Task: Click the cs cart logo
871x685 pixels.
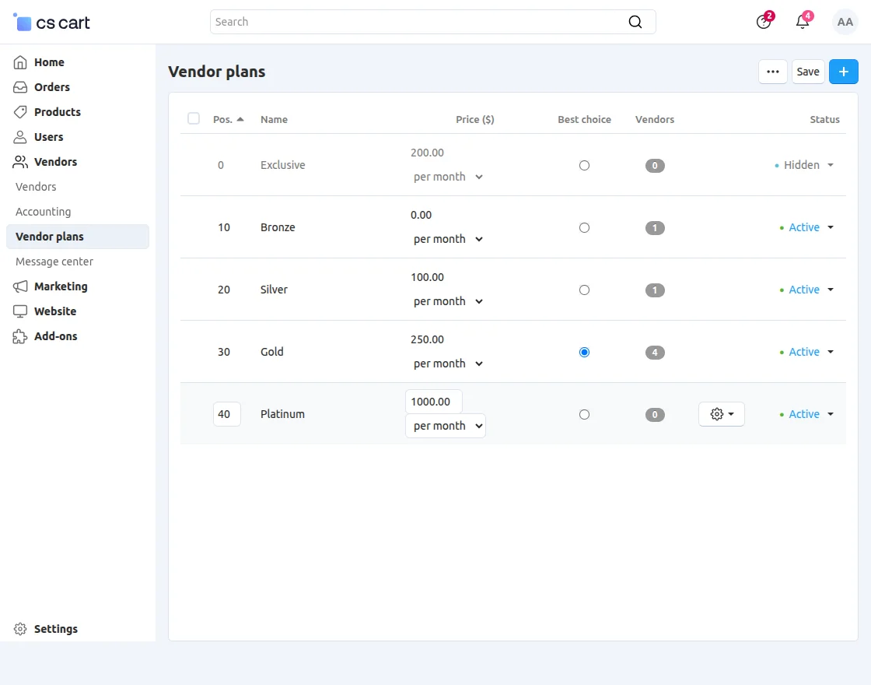Action: [x=51, y=22]
